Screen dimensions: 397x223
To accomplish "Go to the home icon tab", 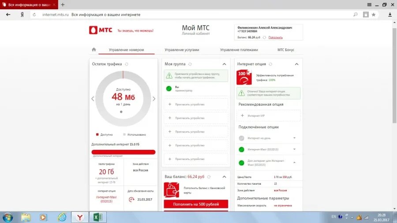I will (94, 49).
